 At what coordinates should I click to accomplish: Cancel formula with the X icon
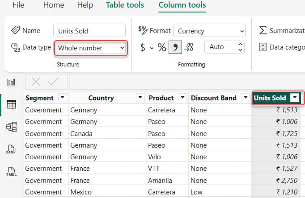36,82
